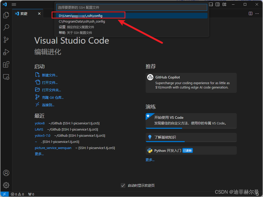Click 新建文件... link
263x197 pixels.
pos(50,75)
